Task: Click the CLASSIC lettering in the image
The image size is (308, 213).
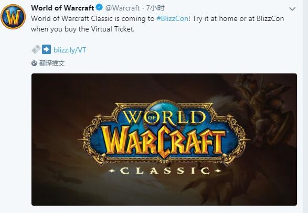Action: (165, 171)
